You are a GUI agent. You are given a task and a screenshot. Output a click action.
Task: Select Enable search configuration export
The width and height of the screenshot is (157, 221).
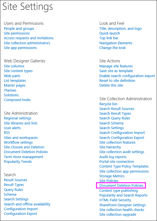(x=127, y=76)
